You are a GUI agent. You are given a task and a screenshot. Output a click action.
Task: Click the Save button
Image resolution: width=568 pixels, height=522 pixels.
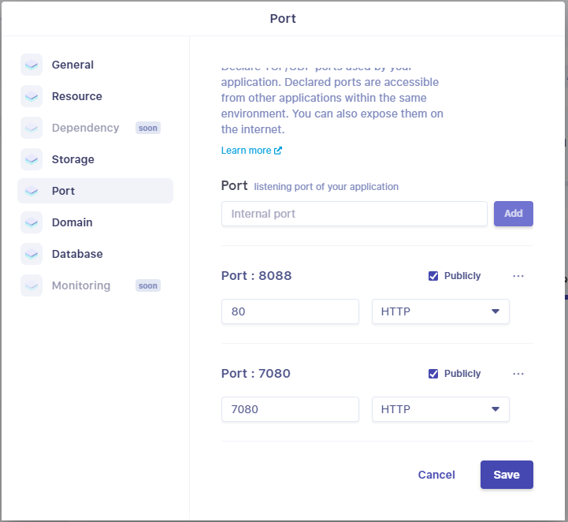click(x=507, y=475)
